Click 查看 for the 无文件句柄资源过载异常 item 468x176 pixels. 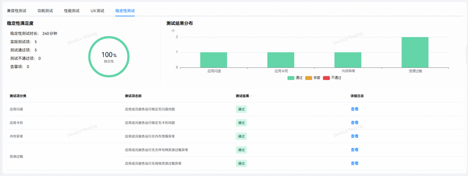point(355,150)
